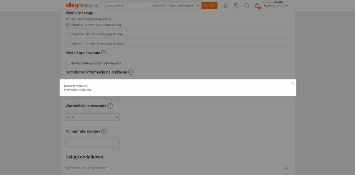Click the orange SZUKAJ search button
Image resolution: width=355 pixels, height=175 pixels.
pyautogui.click(x=209, y=6)
